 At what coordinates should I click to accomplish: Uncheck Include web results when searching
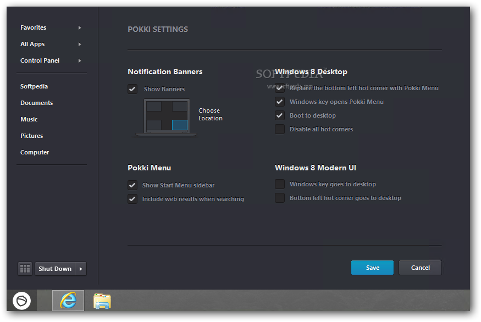tap(132, 199)
